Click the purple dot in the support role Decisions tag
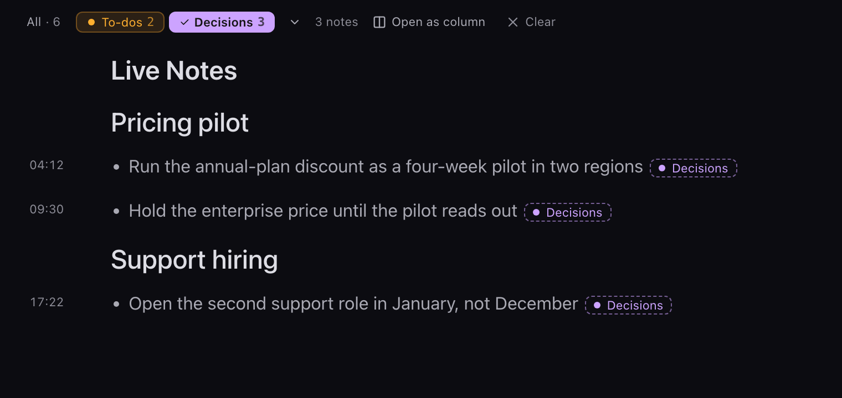The image size is (842, 398). tap(597, 305)
